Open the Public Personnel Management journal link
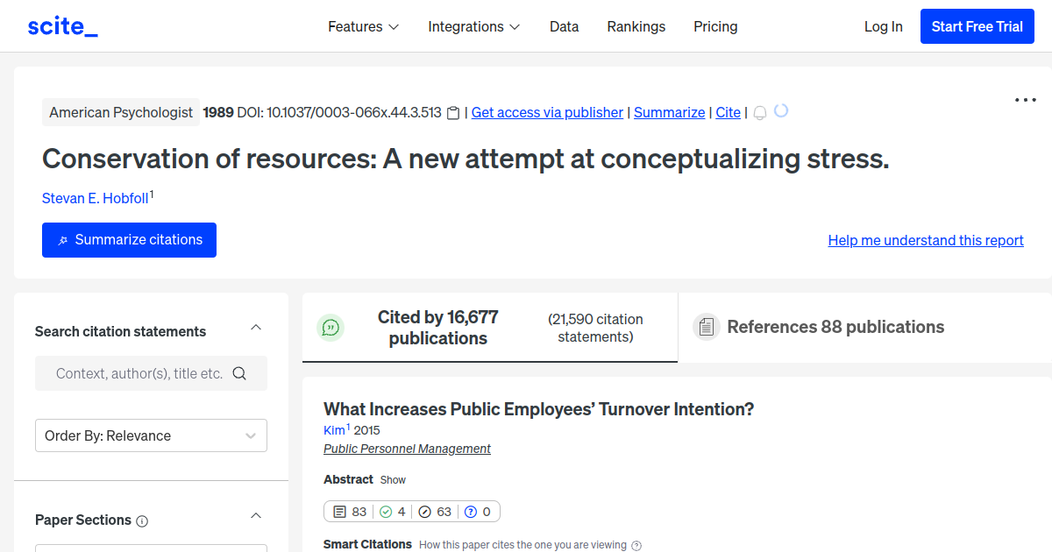The width and height of the screenshot is (1052, 552). tap(407, 449)
